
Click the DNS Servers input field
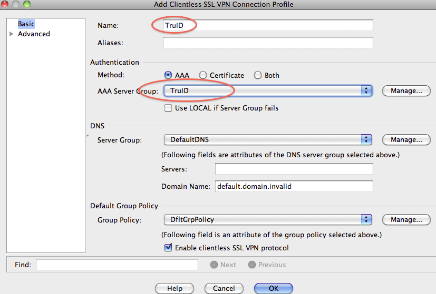click(294, 169)
